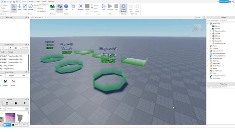This screenshot has height=132, width=235.
Task: Open the Terrain Editor from ribbon
Action: [x=52, y=7]
